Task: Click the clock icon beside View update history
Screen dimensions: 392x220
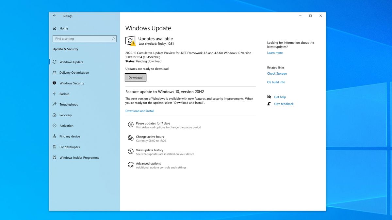Action: 130,151
